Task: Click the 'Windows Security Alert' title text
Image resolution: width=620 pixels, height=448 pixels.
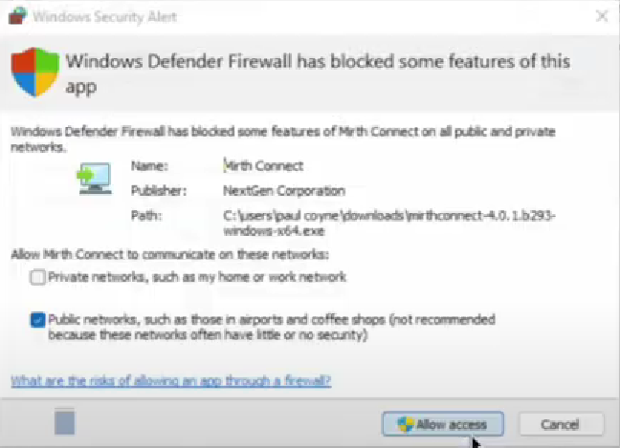Action: (105, 16)
